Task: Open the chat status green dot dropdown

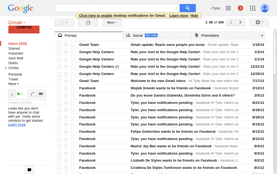Action: click(x=20, y=94)
